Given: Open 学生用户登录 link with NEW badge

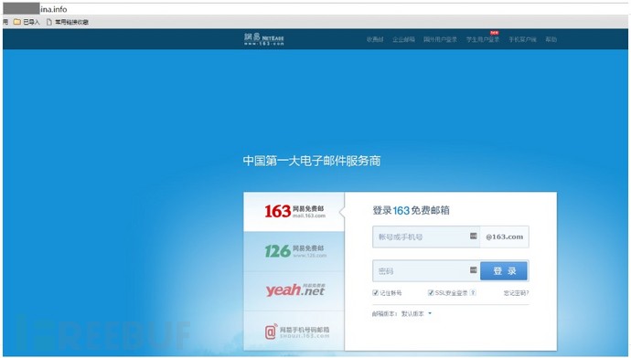Looking at the screenshot, I should [483, 39].
